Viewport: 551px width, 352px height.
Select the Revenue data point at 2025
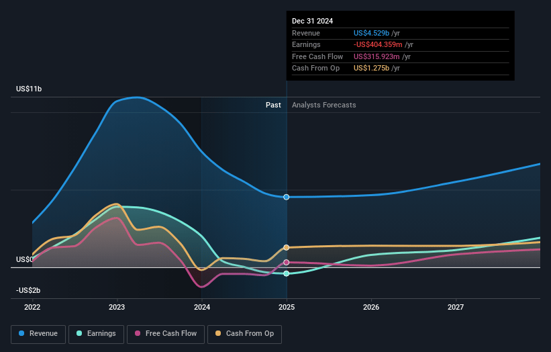coord(287,197)
